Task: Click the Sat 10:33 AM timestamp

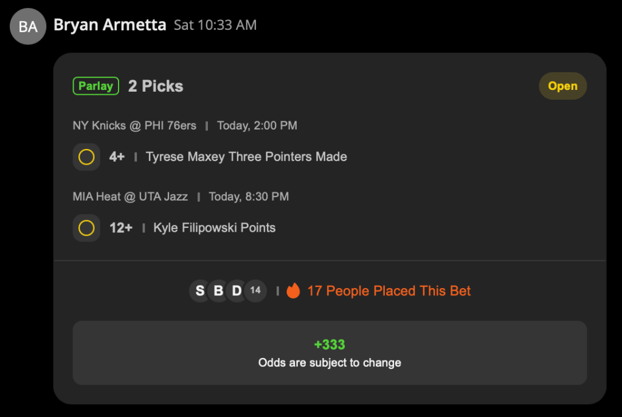Action: pos(215,25)
